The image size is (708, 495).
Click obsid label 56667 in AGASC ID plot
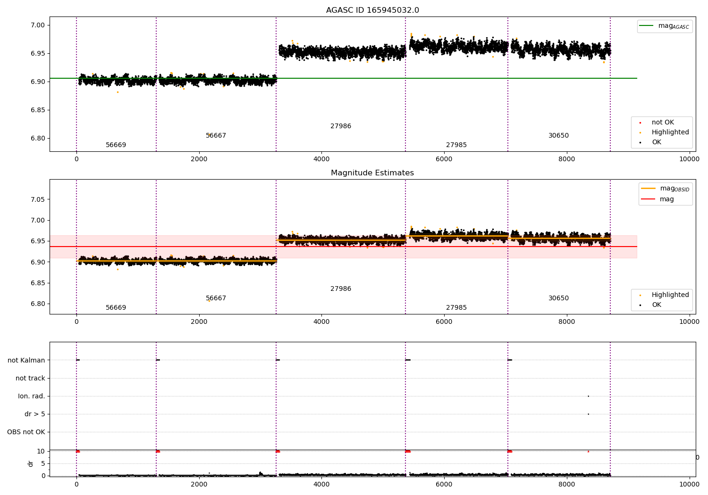click(216, 135)
